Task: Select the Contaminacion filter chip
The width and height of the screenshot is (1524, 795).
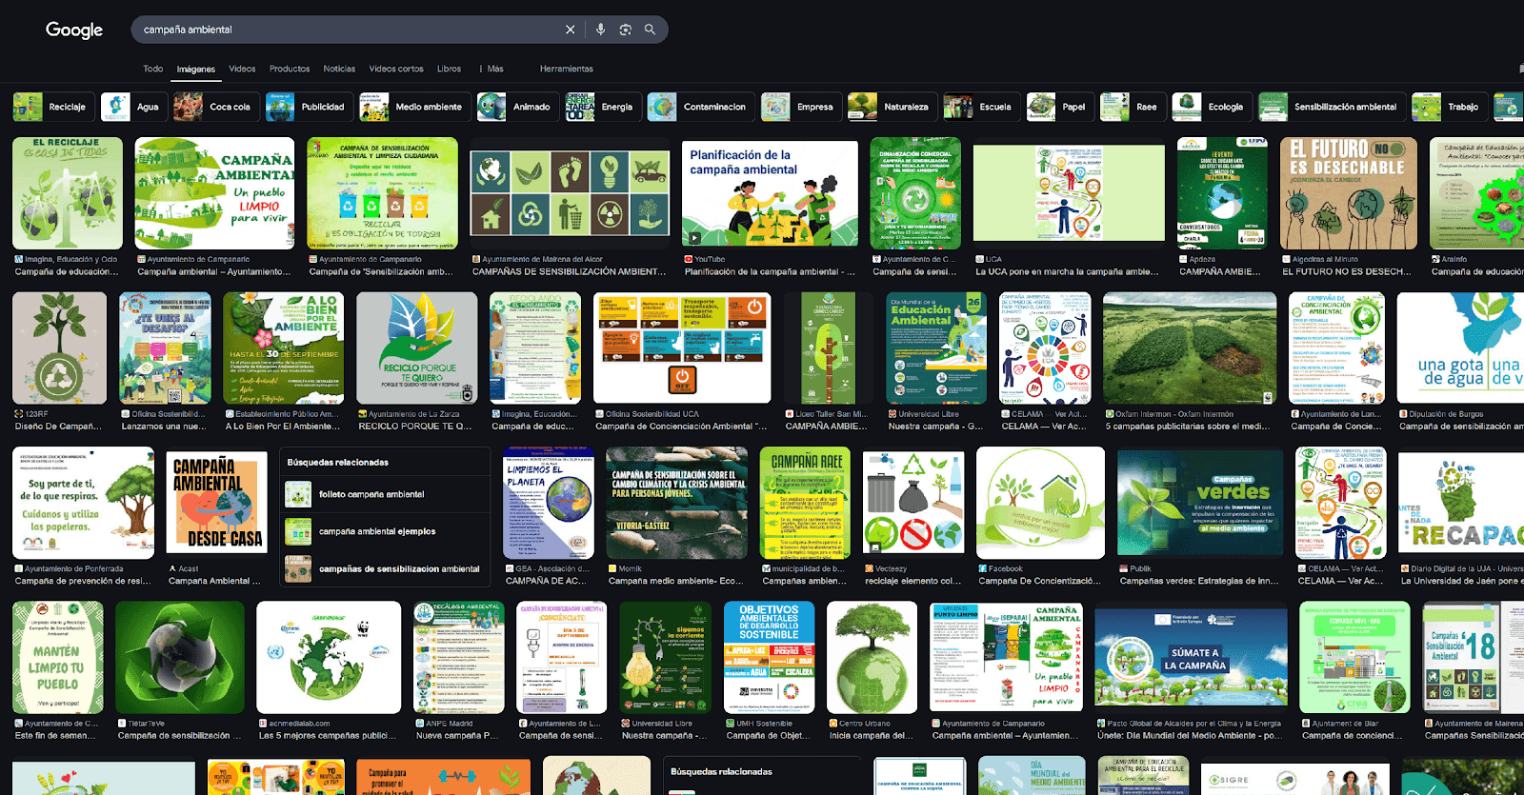Action: tap(700, 107)
